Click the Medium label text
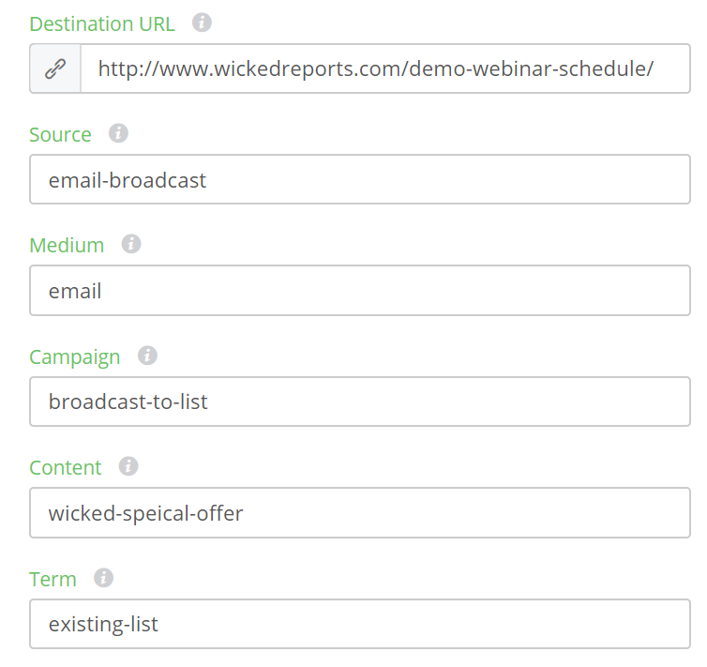707x667 pixels. [x=67, y=246]
